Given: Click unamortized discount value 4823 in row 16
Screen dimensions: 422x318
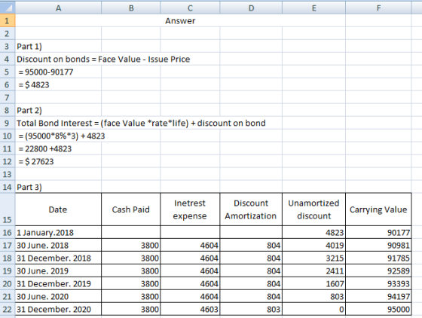Looking at the screenshot, I should (x=313, y=232).
